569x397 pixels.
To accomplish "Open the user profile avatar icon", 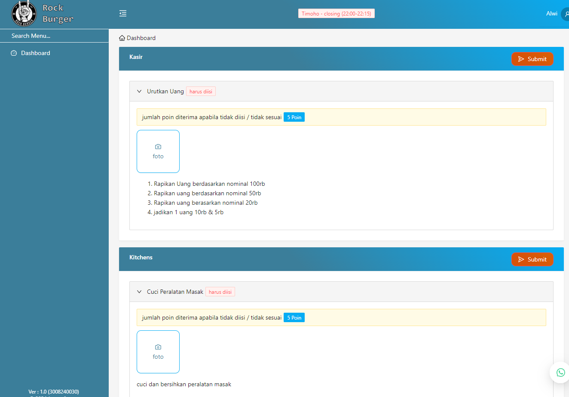I will point(566,14).
